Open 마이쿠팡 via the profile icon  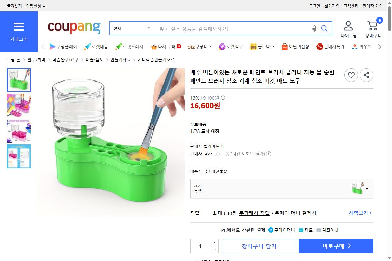tap(349, 25)
